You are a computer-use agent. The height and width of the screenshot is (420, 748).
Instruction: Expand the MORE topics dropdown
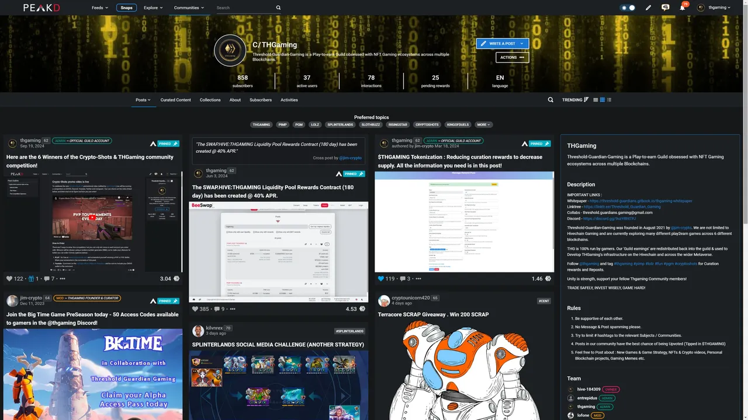coord(484,125)
